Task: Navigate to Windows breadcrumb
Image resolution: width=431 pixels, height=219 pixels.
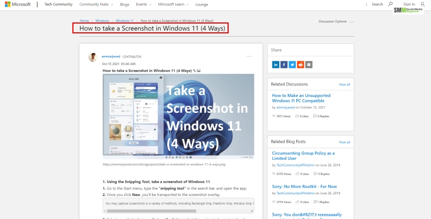Action: pyautogui.click(x=102, y=21)
